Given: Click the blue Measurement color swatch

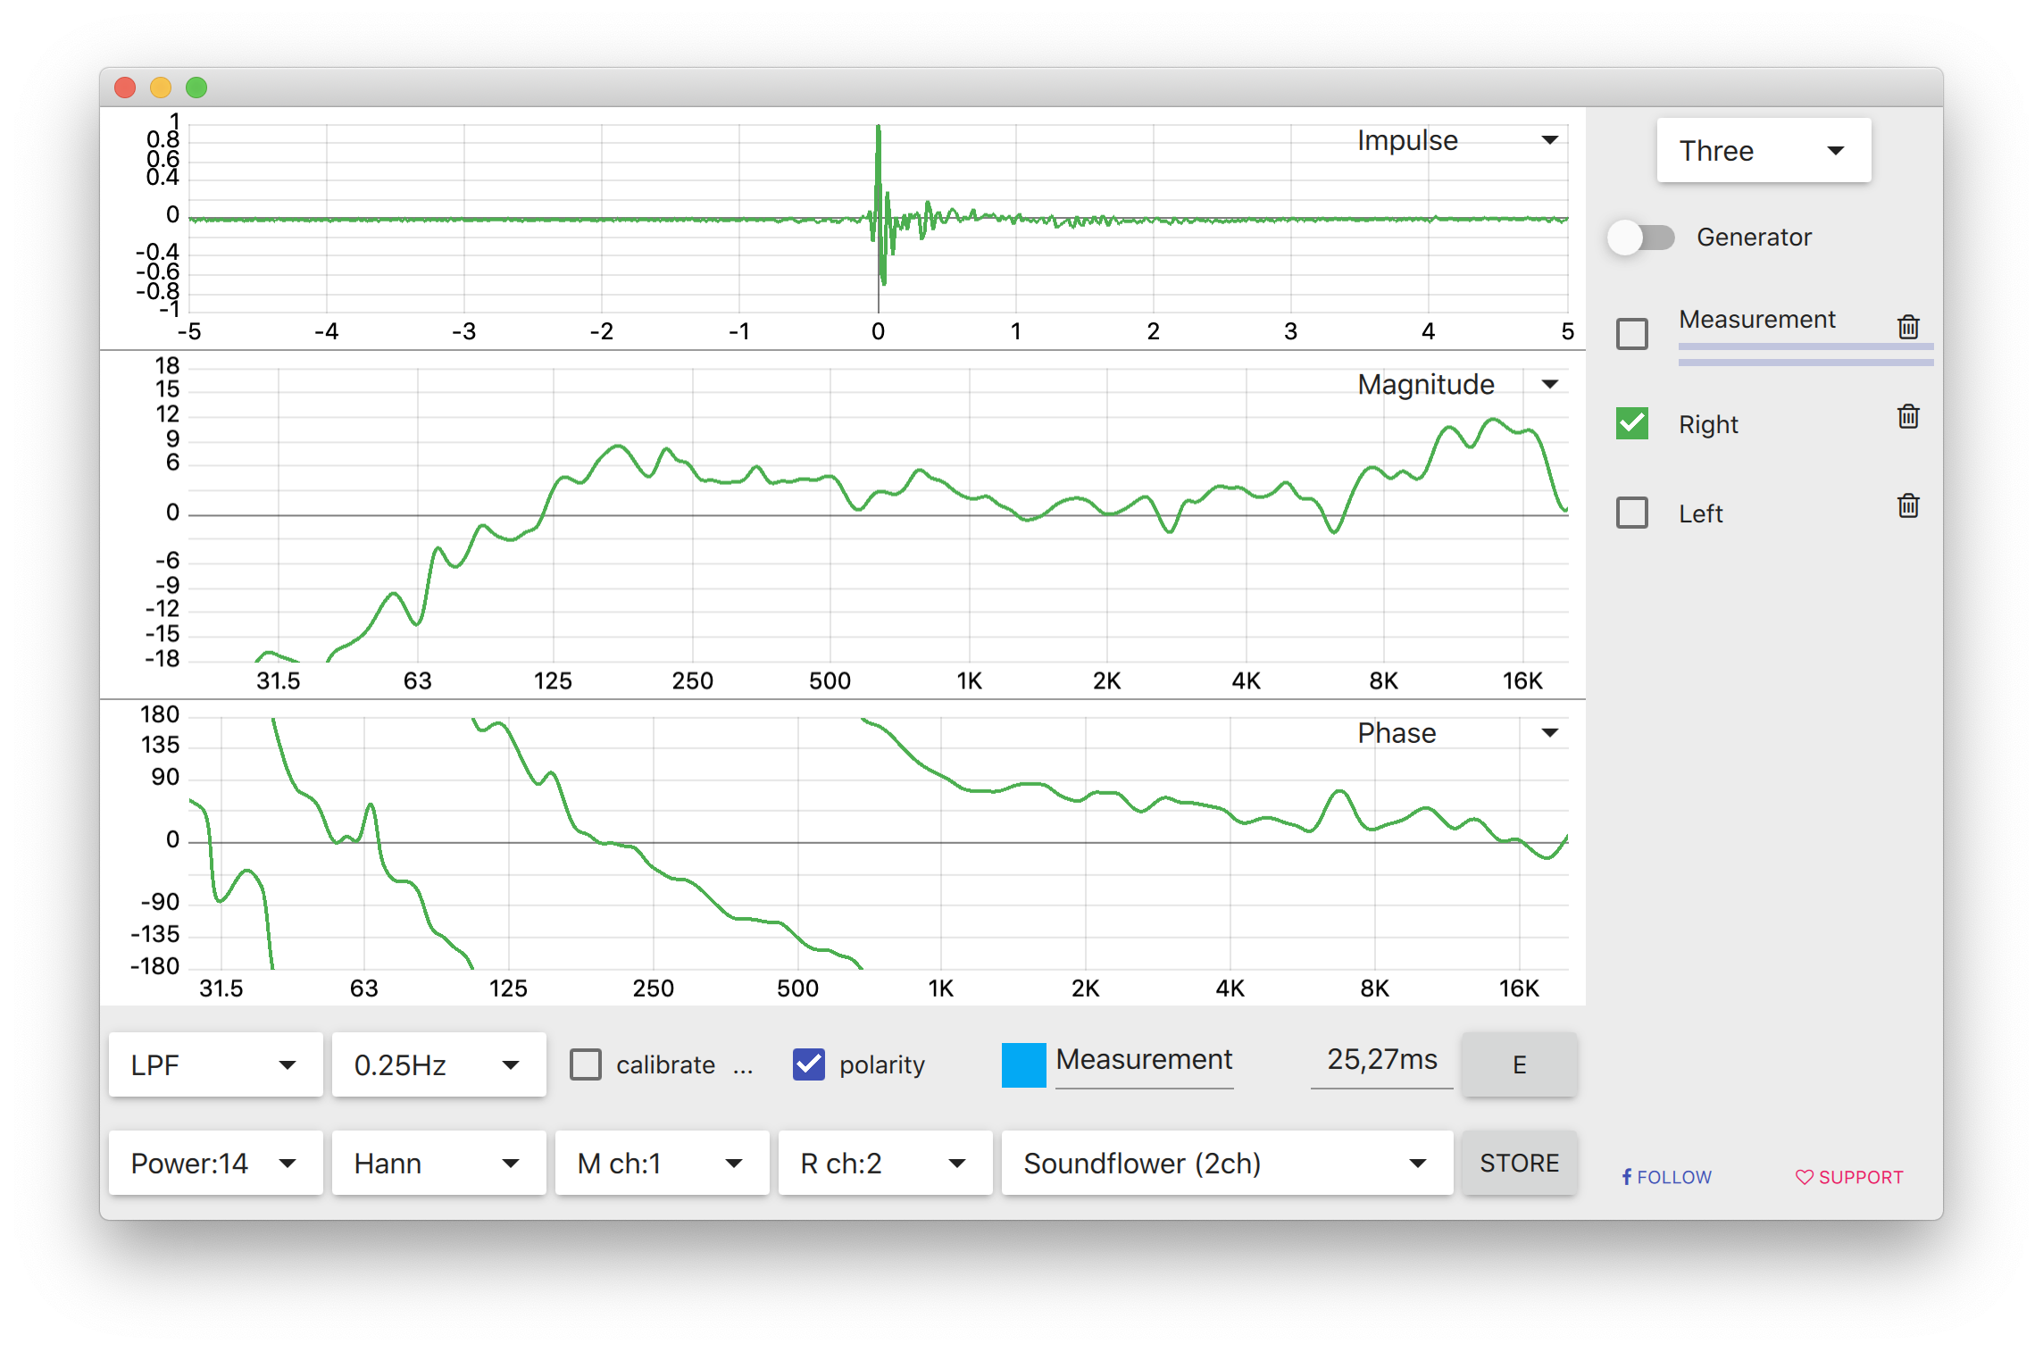Looking at the screenshot, I should [x=1023, y=1064].
